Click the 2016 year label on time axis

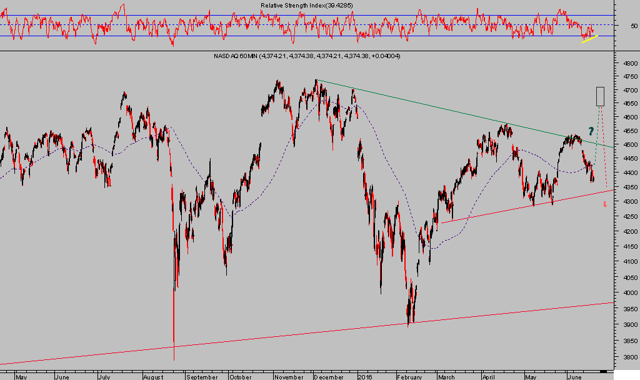tap(364, 377)
